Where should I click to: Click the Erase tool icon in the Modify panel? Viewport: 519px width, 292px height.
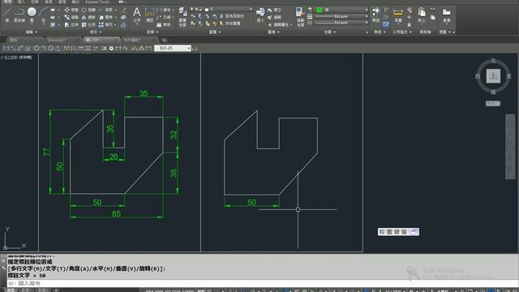coord(123,10)
